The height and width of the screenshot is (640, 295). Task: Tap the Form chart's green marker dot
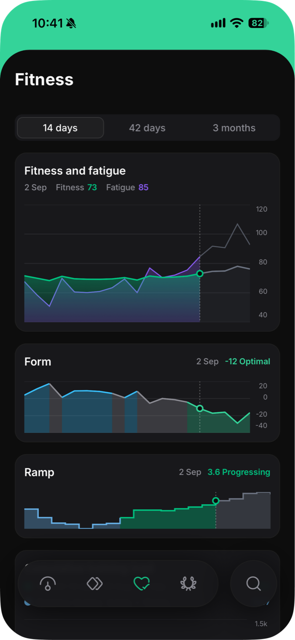click(200, 408)
